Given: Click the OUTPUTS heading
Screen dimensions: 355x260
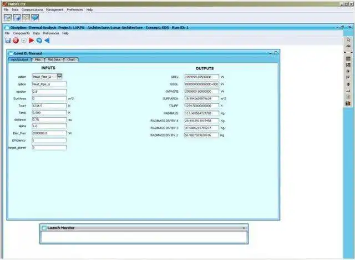Looking at the screenshot, I should click(205, 68).
